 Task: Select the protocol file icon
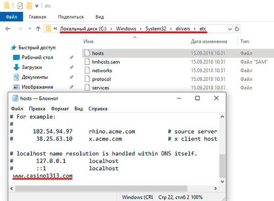click(x=87, y=79)
